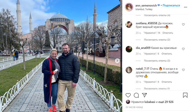Like dia_ana009's comment

pyautogui.click(x=183, y=49)
